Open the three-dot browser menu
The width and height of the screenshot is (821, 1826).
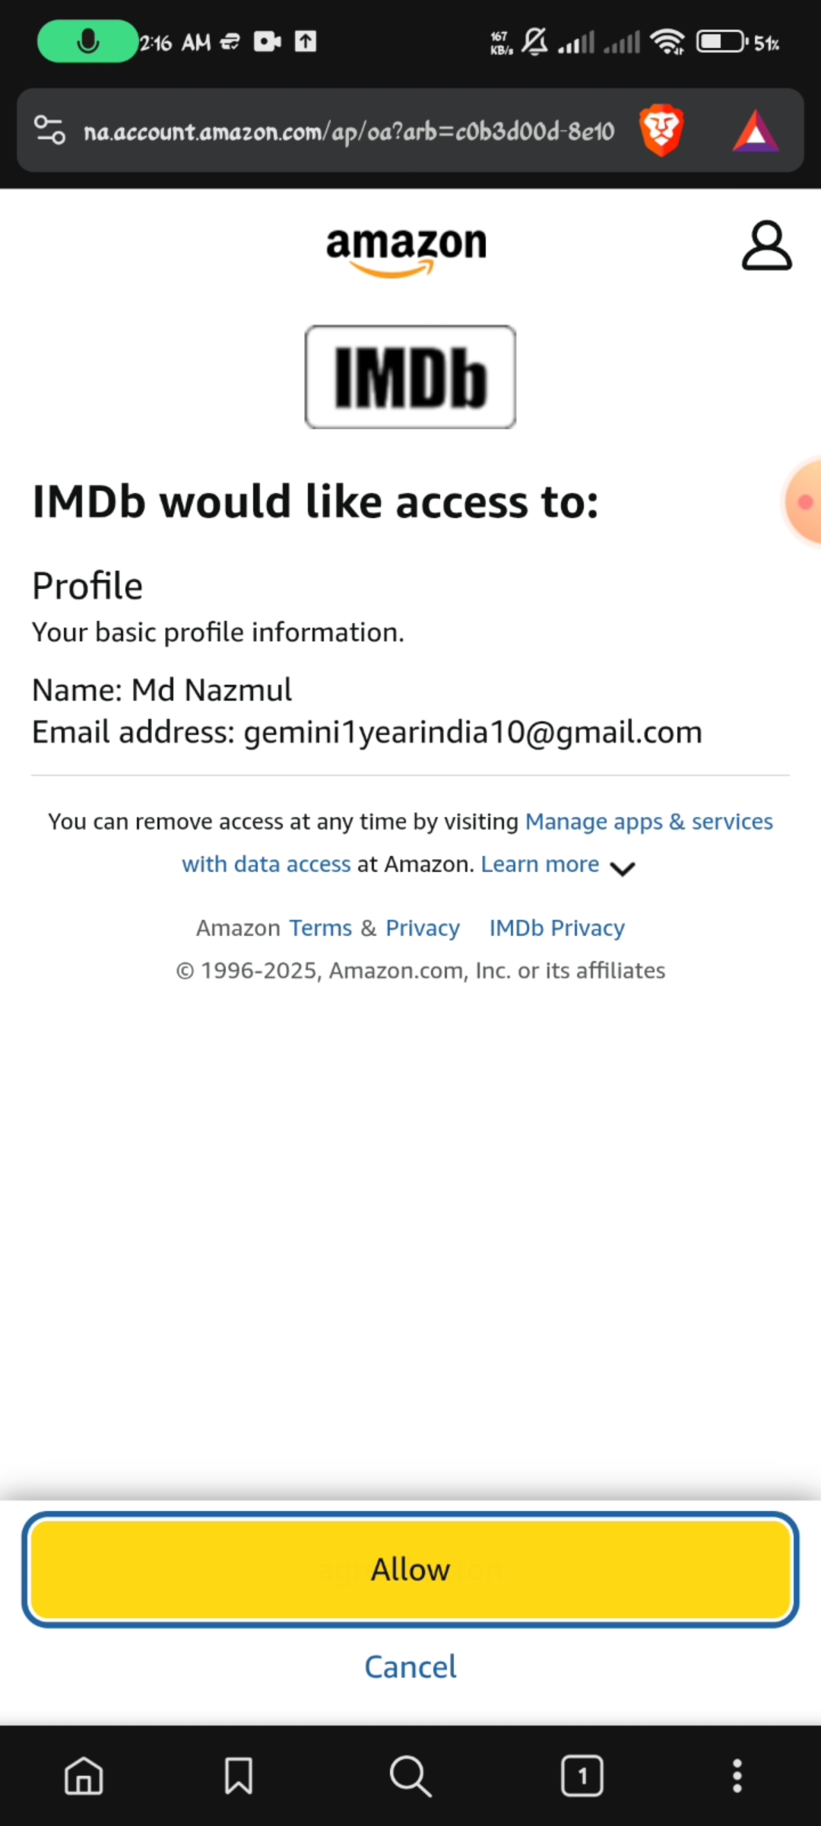737,1776
